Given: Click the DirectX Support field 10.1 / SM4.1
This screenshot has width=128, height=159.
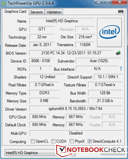Looking at the screenshot, I should [x=108, y=77].
